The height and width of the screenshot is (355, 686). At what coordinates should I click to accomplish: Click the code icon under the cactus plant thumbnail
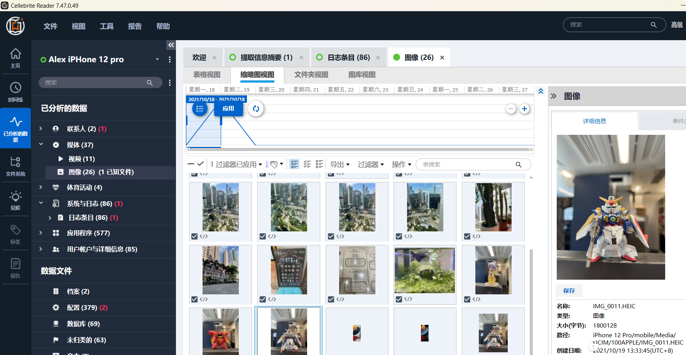pyautogui.click(x=476, y=236)
